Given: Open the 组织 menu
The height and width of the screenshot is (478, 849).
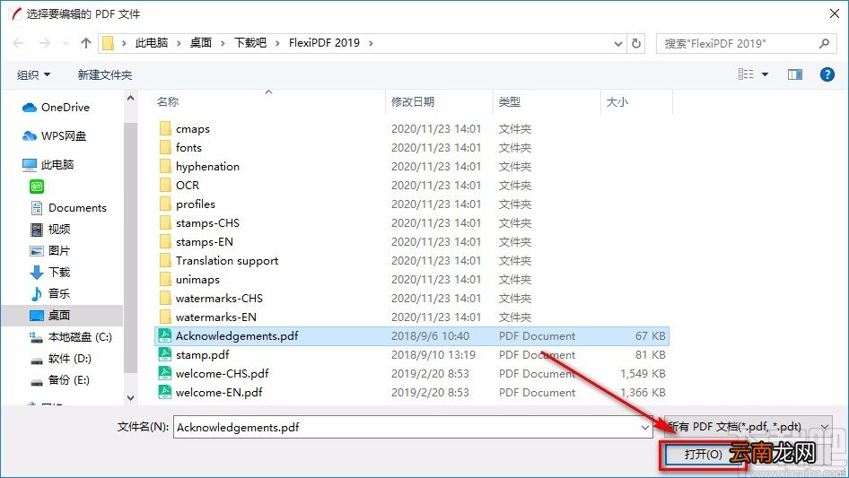Looking at the screenshot, I should point(33,74).
